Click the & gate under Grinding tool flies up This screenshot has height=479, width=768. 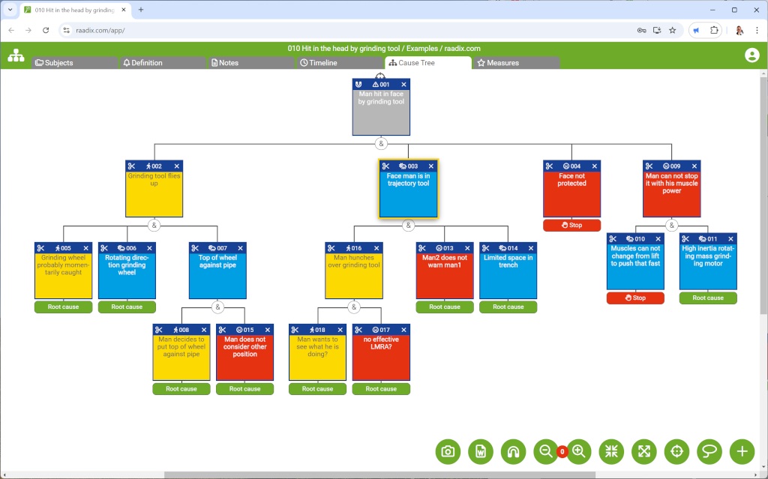[154, 224]
